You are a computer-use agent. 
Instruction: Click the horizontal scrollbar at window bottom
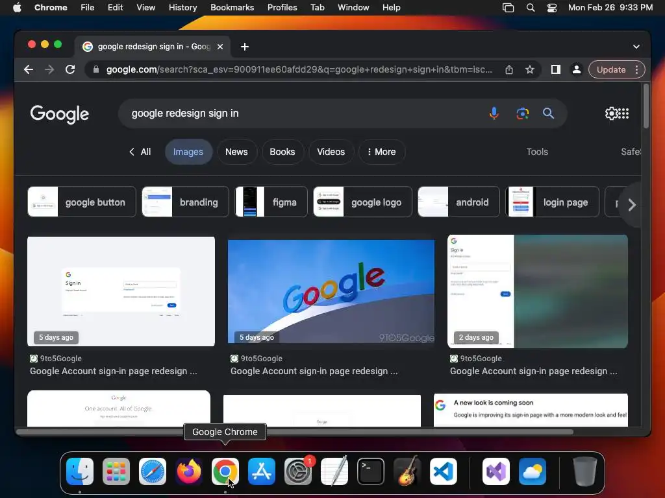coord(295,432)
